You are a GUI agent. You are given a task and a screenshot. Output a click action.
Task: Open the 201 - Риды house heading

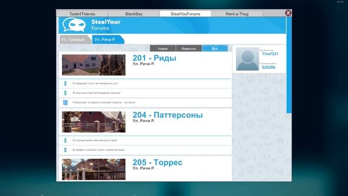(154, 58)
